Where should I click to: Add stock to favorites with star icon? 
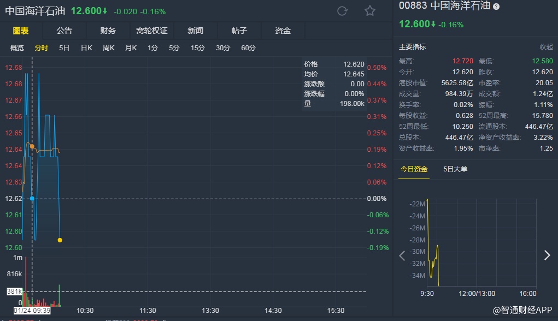pyautogui.click(x=370, y=11)
